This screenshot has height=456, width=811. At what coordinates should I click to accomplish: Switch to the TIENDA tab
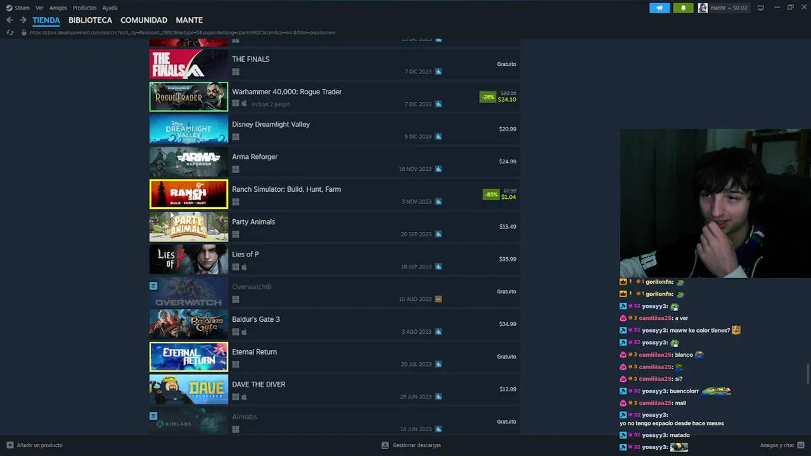[46, 20]
